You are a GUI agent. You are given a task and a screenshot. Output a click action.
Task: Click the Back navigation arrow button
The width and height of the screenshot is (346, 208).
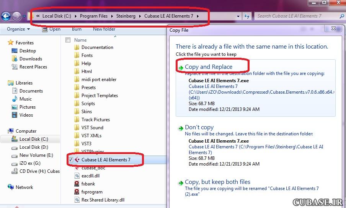[6, 16]
